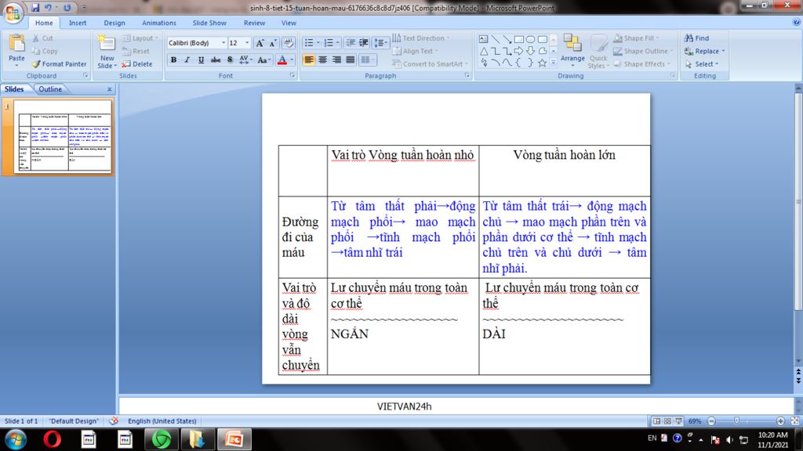Open the Shape Fill dropdown
This screenshot has height=451, width=803.
pos(636,38)
